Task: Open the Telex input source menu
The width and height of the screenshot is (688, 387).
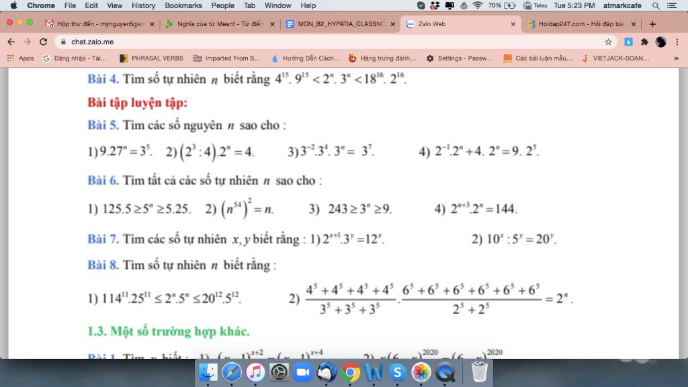Action: coord(535,5)
